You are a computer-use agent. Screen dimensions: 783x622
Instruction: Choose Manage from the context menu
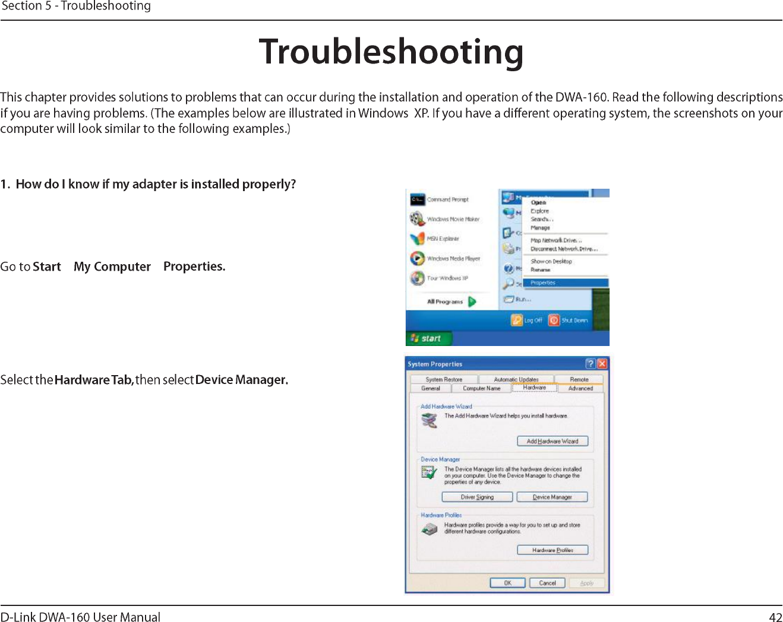point(540,227)
